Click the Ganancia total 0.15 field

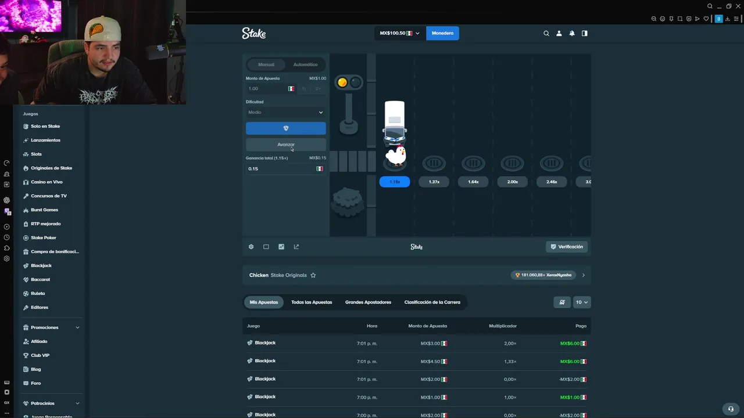[285, 168]
